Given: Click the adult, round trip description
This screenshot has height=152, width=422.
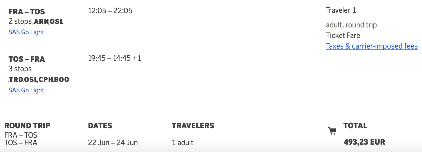Looking at the screenshot, I should pyautogui.click(x=351, y=25).
